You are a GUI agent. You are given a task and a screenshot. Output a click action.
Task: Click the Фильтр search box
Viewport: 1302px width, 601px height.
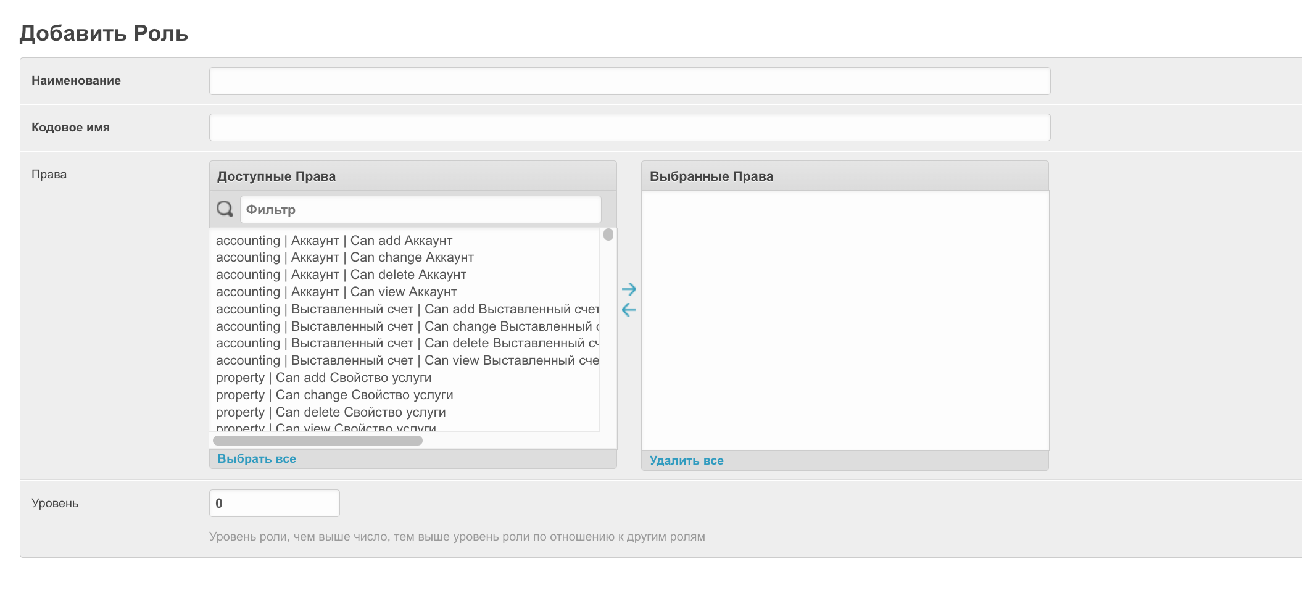click(420, 210)
